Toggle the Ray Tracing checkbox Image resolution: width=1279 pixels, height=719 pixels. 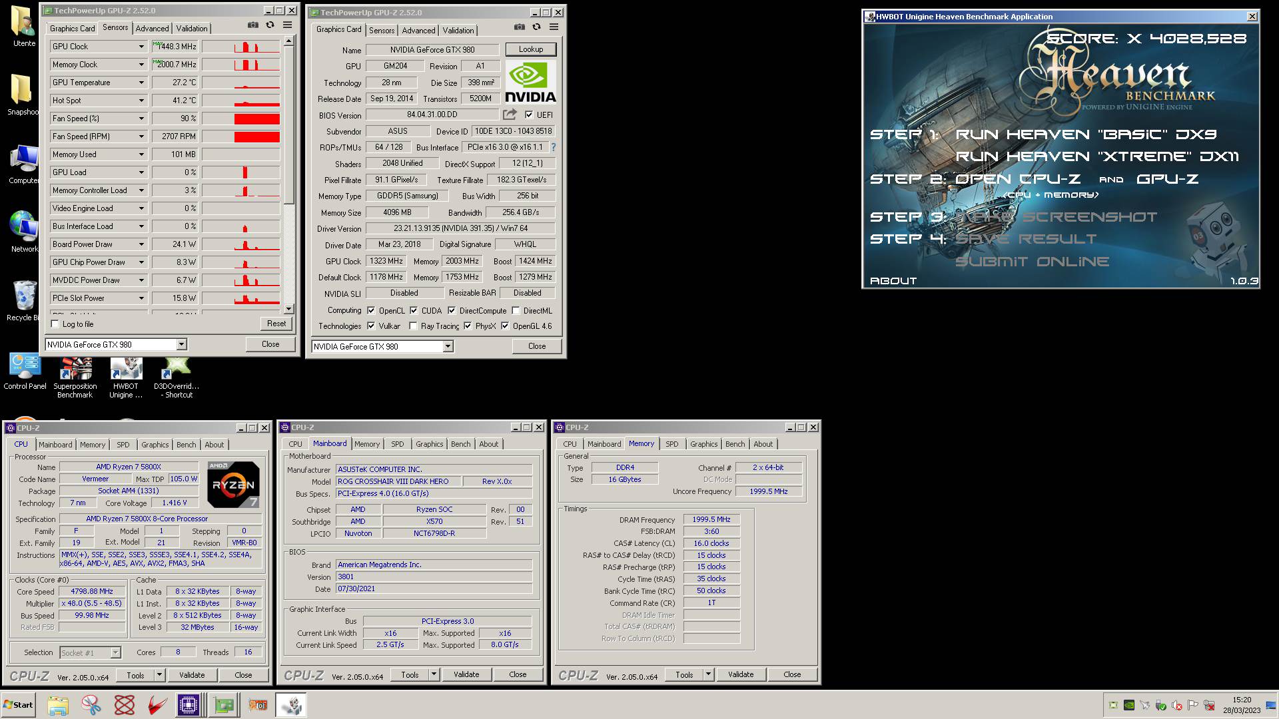point(413,326)
